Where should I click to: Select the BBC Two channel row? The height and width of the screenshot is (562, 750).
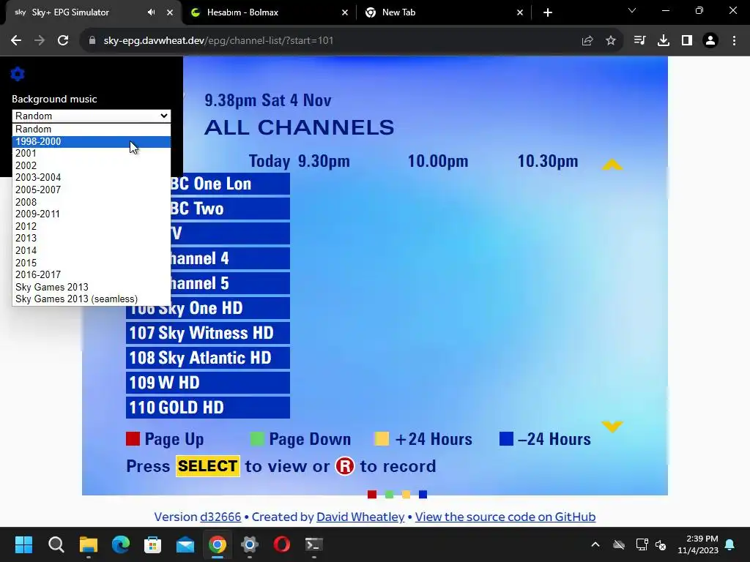pyautogui.click(x=230, y=209)
